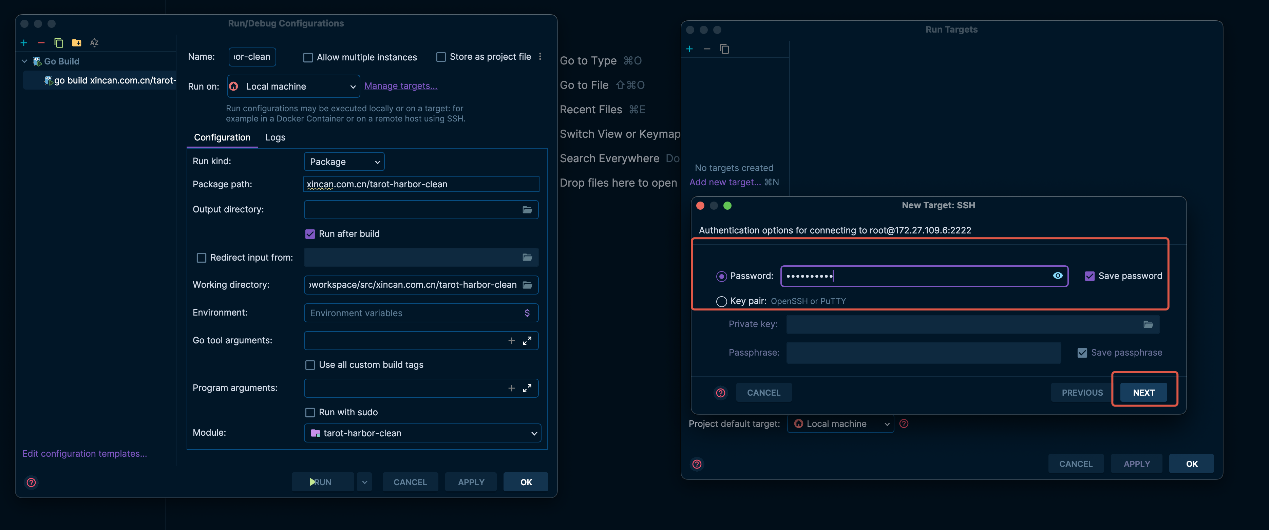Show password with the eye icon
1269x530 pixels.
pyautogui.click(x=1057, y=276)
